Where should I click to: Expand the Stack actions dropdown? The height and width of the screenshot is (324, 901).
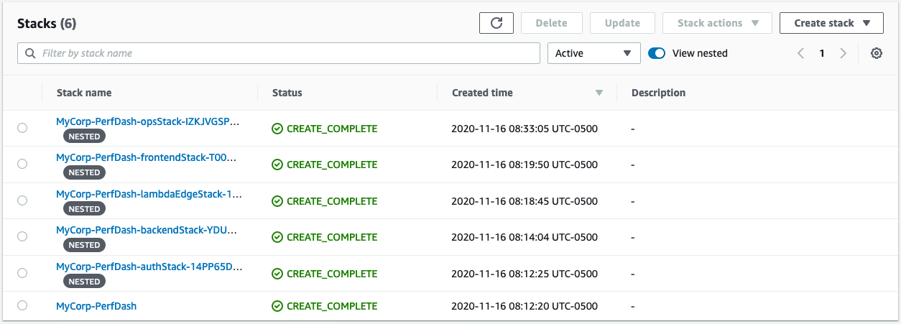[x=717, y=23]
